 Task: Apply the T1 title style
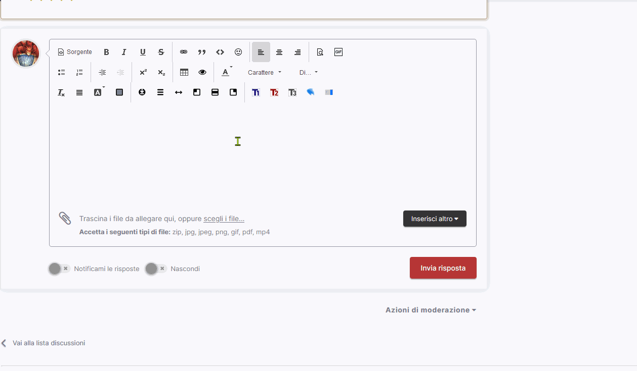pos(256,92)
